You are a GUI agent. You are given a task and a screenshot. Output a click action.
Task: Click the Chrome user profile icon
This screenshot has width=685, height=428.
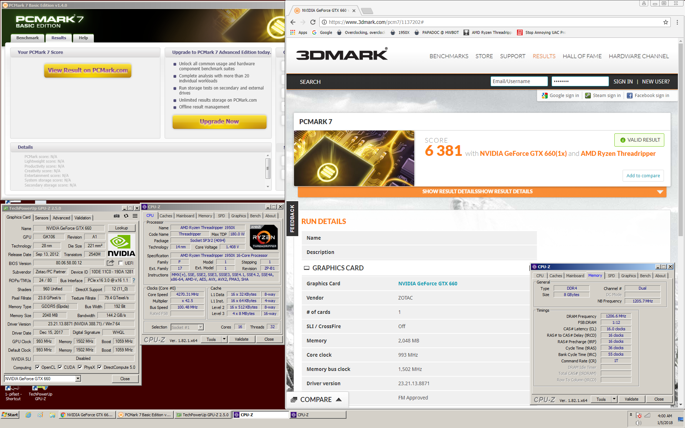[644, 3]
